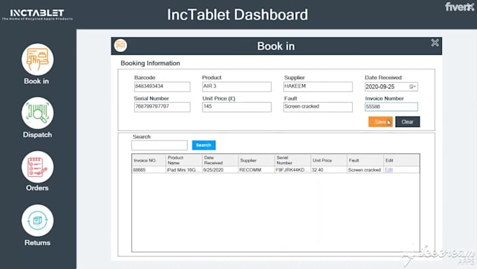Click the Unit Price field showing 145
This screenshot has width=477, height=269.
tap(236, 107)
